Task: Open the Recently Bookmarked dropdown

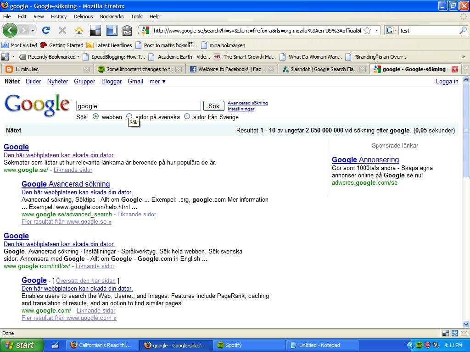Action: 50,56
